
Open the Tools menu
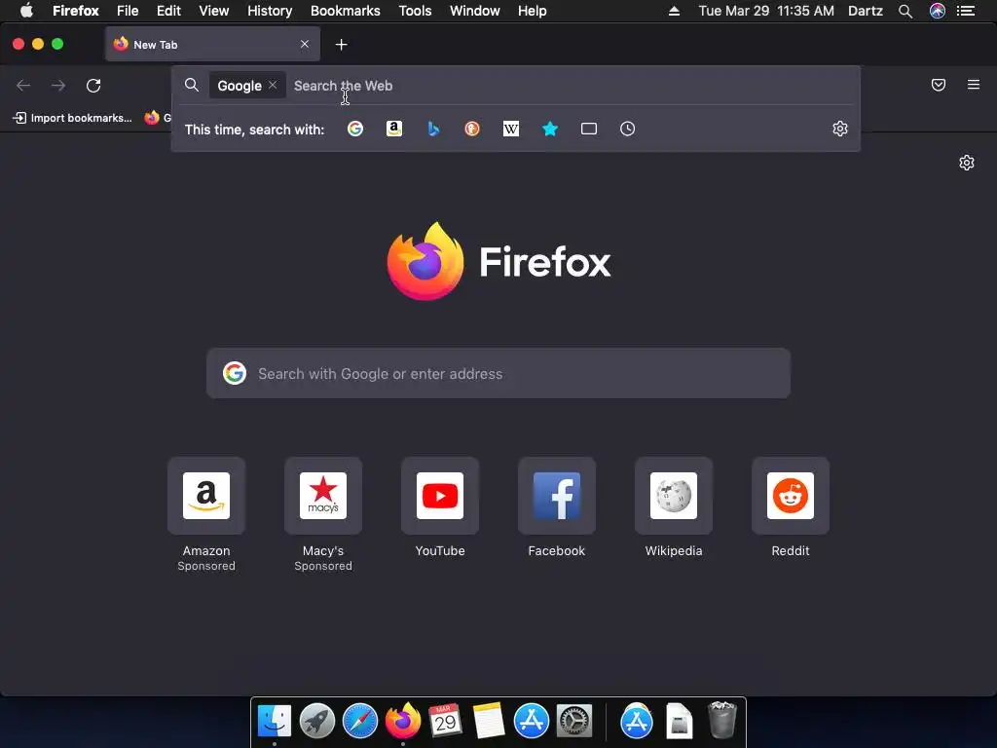(415, 11)
